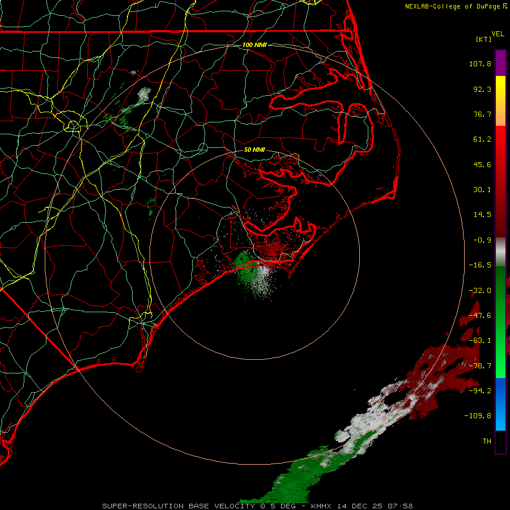The height and width of the screenshot is (510, 510).
Task: Click the purple color bar segment
Action: 500,63
